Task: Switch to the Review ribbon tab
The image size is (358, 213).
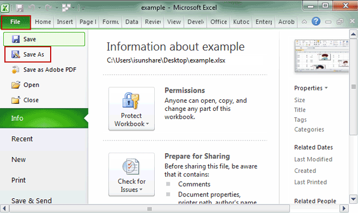Action: pos(153,22)
